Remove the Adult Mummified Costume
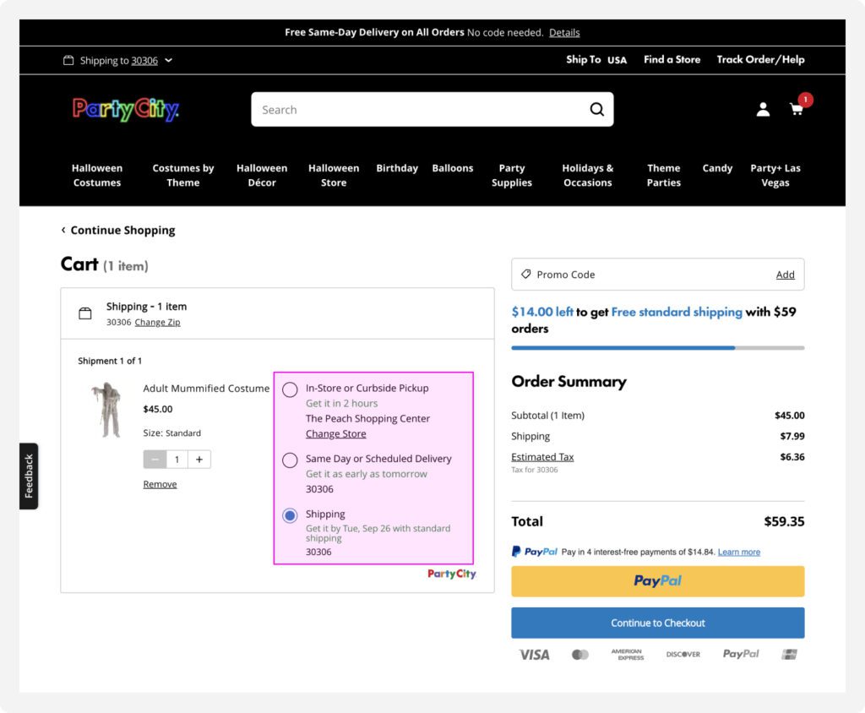Screen dimensions: 865x713 pos(160,484)
